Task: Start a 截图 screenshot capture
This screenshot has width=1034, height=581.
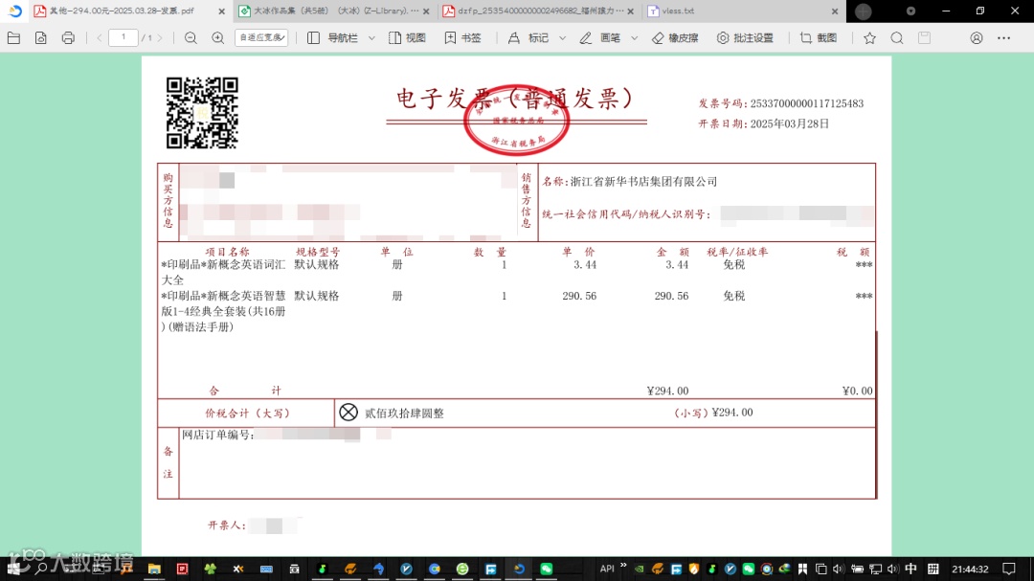Action: click(819, 38)
